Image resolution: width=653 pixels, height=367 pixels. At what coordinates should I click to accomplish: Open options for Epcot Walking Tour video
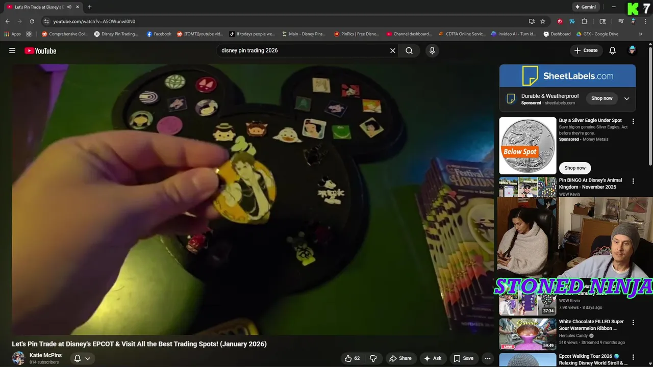pos(633,357)
